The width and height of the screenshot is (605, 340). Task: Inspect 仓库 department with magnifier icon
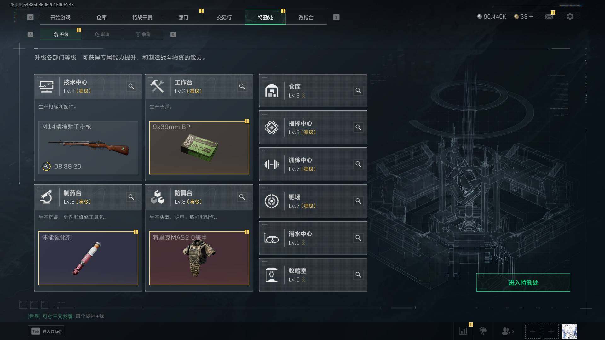358,91
